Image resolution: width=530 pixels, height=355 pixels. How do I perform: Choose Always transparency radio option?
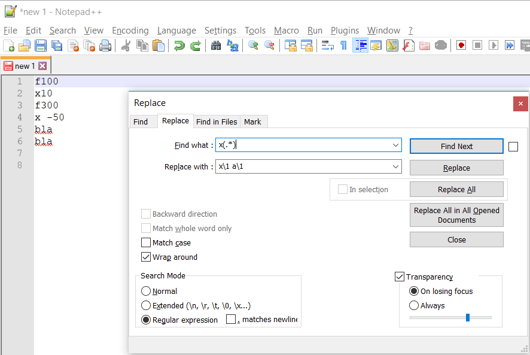[414, 306]
